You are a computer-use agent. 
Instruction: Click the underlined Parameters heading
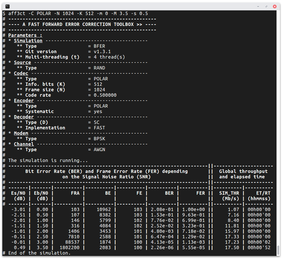(x=25, y=35)
